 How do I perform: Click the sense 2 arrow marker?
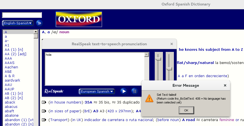click(x=44, y=111)
